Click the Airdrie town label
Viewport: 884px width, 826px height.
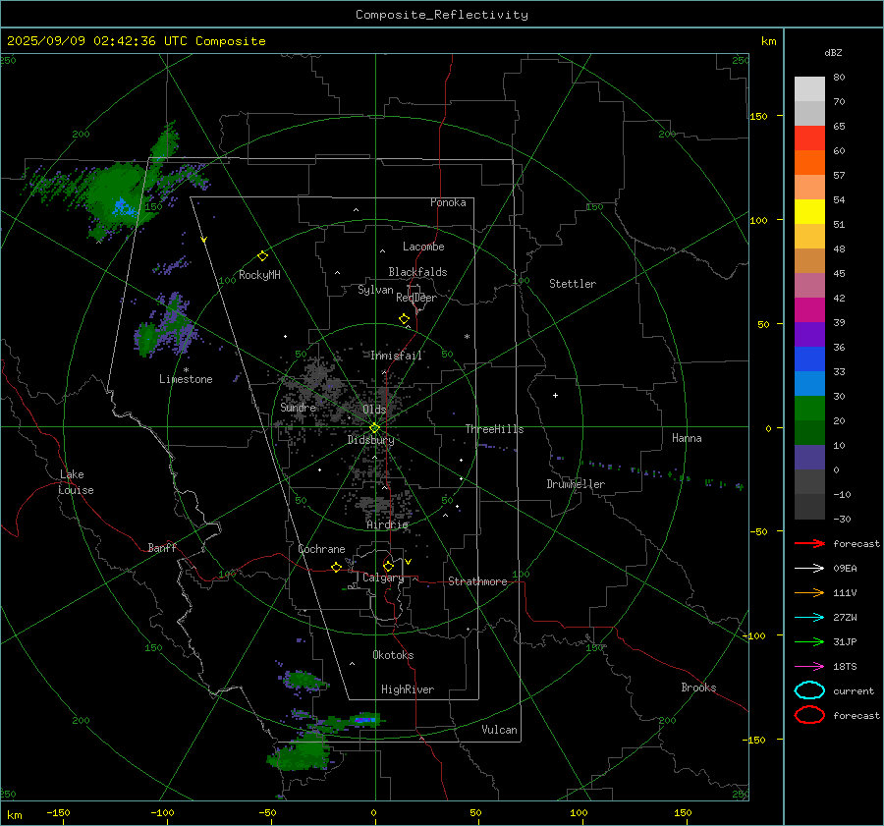(387, 524)
